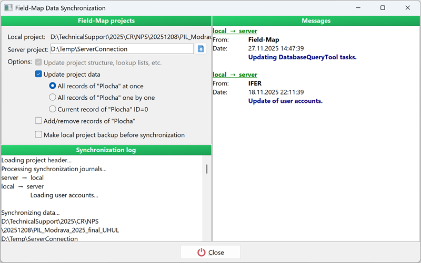Click the Server project path input field

tap(122, 49)
